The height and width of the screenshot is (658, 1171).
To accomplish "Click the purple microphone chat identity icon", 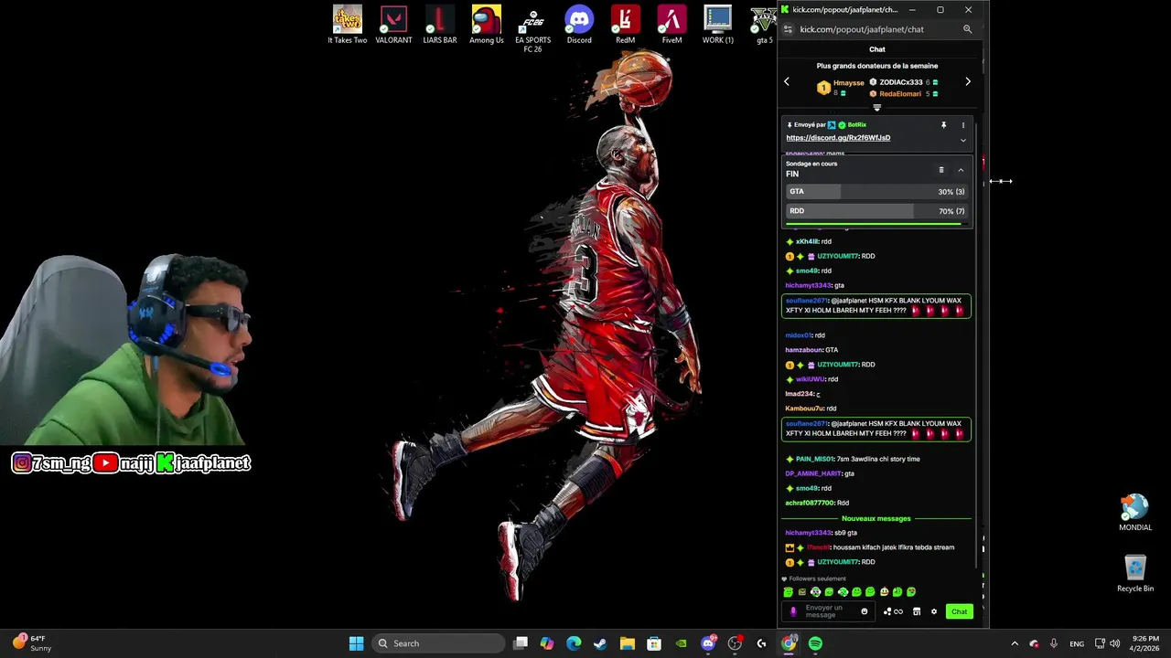I will [793, 611].
